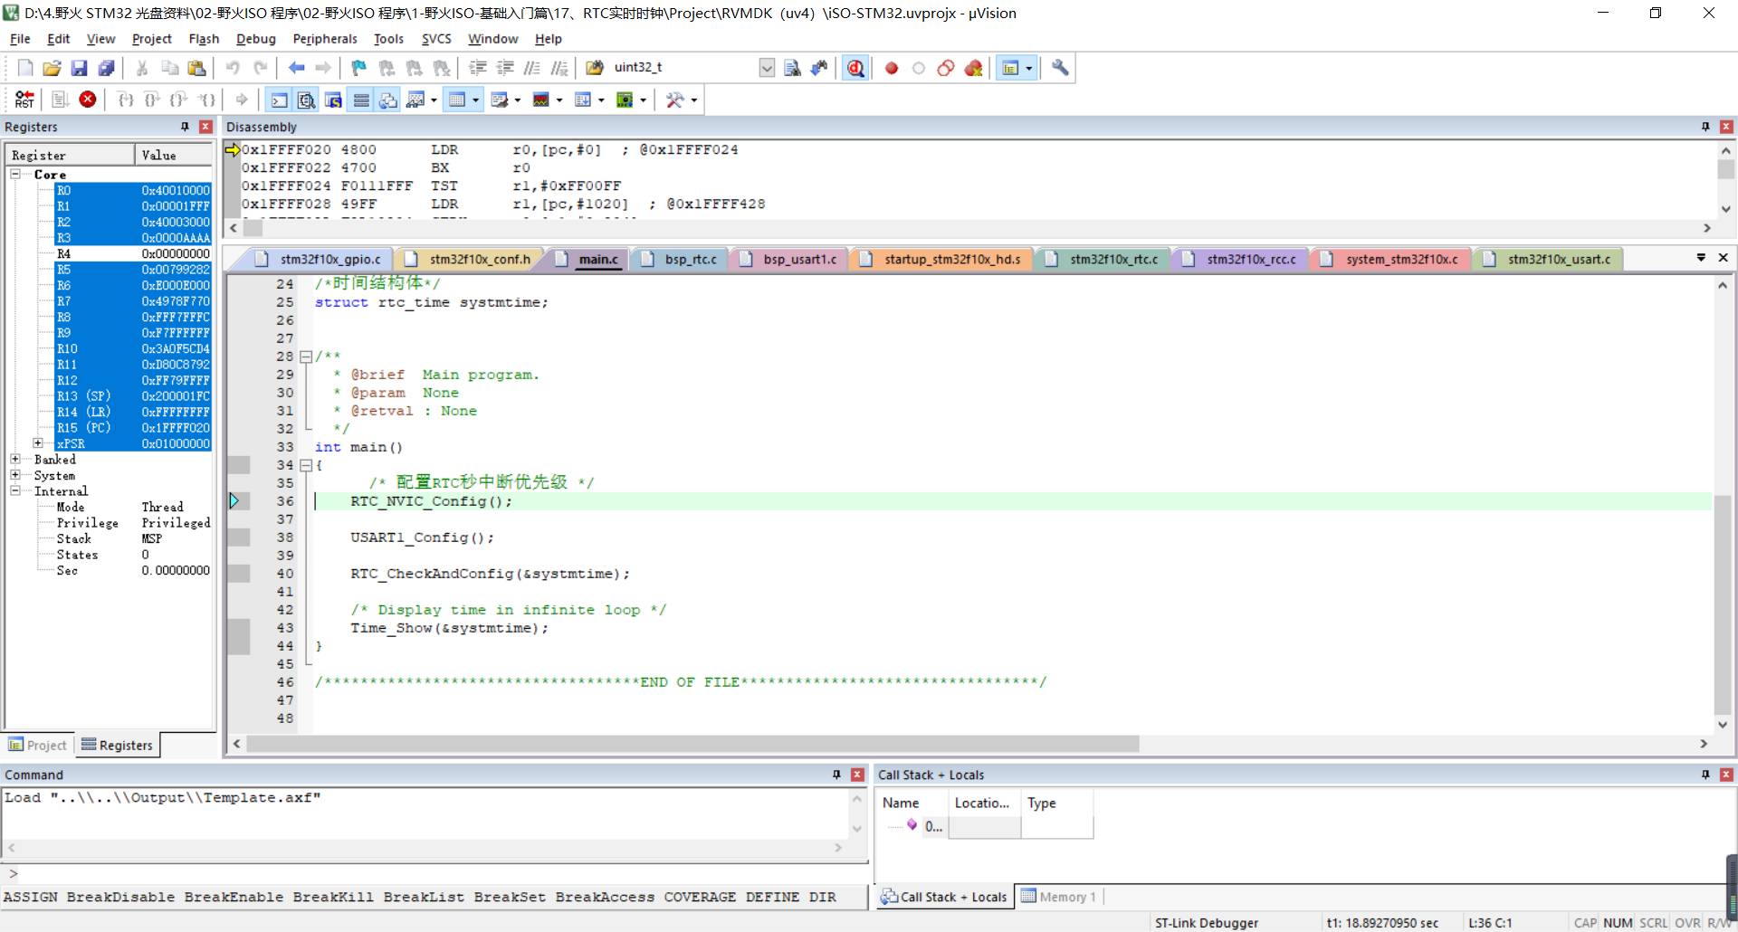Click the command line input field
Viewport: 1738px width, 932px height.
pos(434,873)
